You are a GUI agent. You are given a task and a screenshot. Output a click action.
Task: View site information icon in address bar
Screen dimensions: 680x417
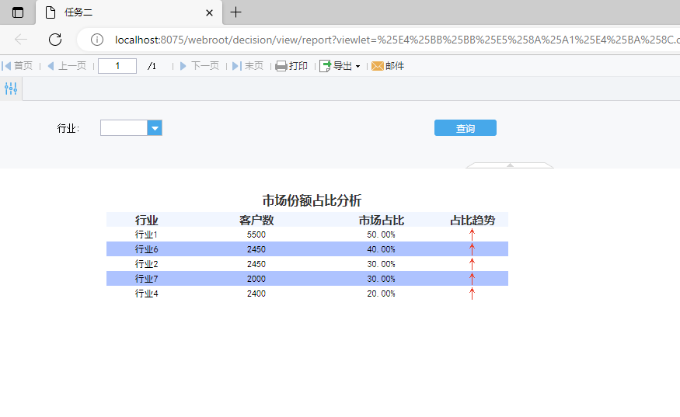click(96, 40)
